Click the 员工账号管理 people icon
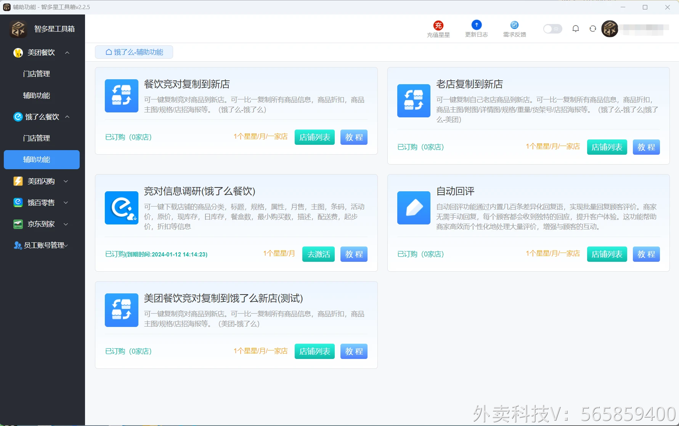This screenshot has height=426, width=679. [x=18, y=245]
